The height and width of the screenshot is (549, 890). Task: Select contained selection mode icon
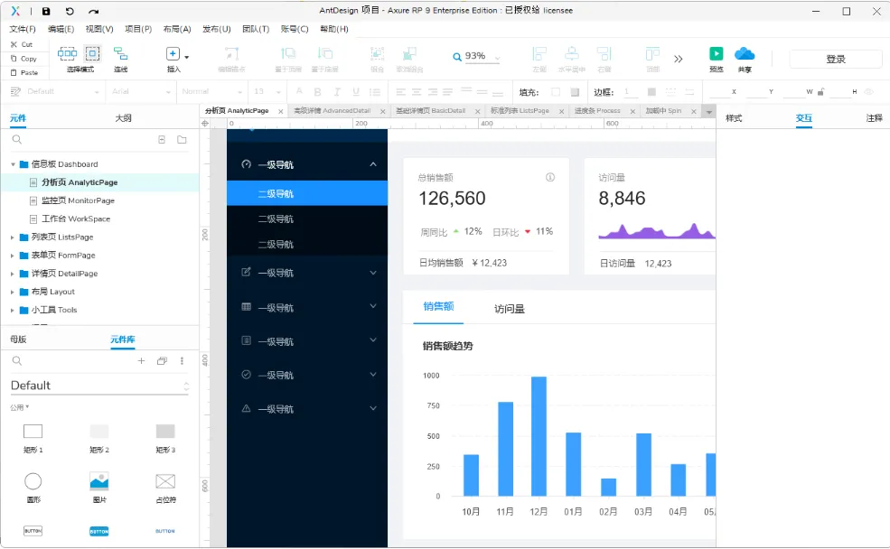(92, 53)
